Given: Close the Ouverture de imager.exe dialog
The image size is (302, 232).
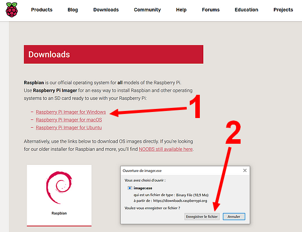Looking at the screenshot, I should tap(245, 170).
